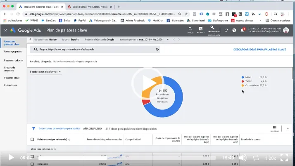Open the Ubicaciones: México setting
The height and width of the screenshot is (166, 295).
(x=45, y=40)
